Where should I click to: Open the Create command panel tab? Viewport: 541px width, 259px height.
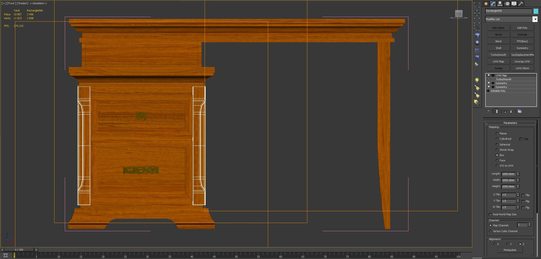(486, 4)
